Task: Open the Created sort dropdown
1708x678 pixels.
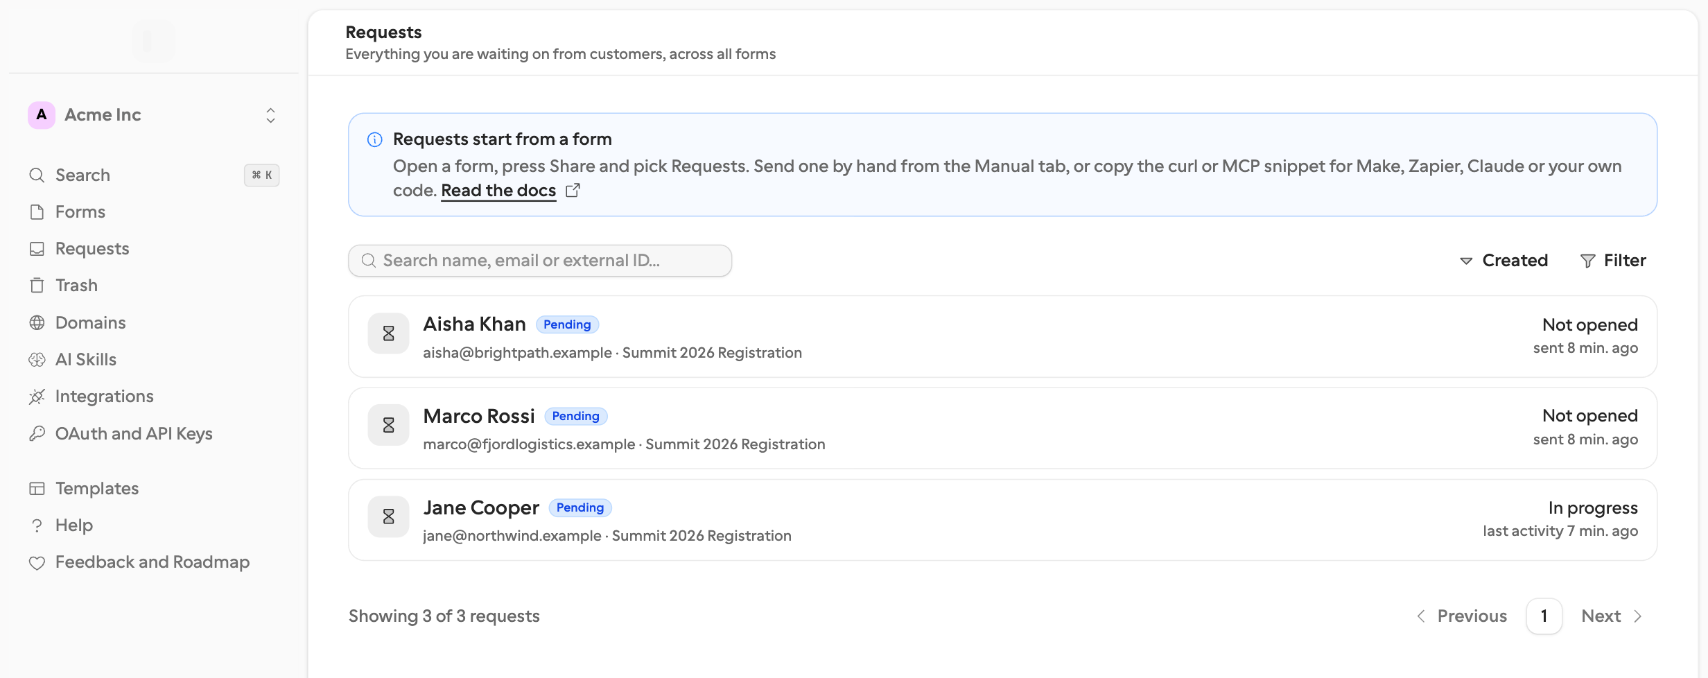Action: coord(1504,261)
